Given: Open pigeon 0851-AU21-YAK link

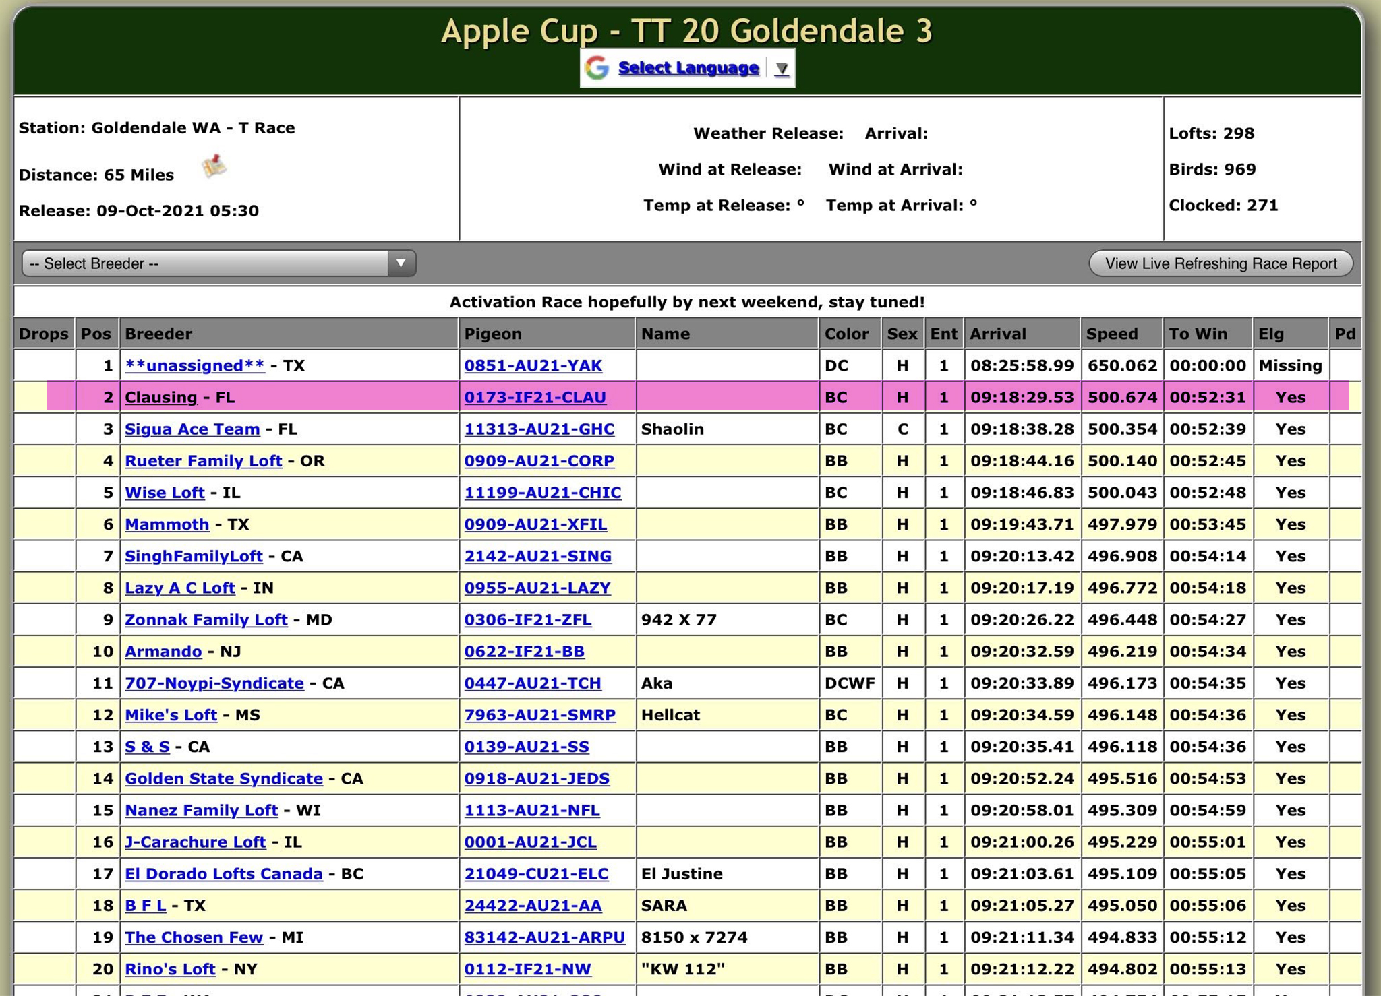Looking at the screenshot, I should coord(533,366).
